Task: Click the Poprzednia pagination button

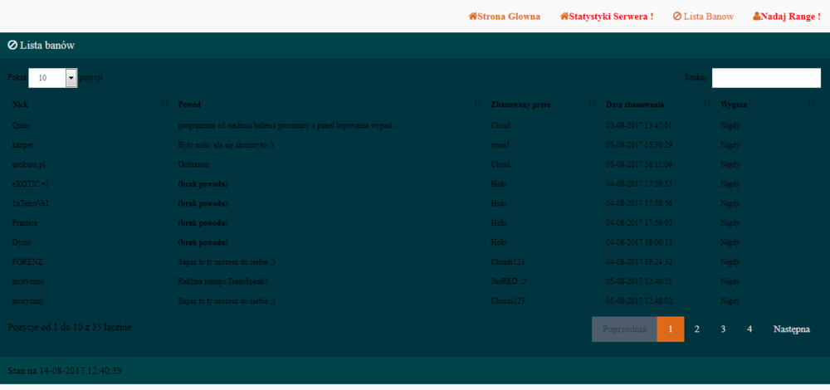Action: pos(625,329)
